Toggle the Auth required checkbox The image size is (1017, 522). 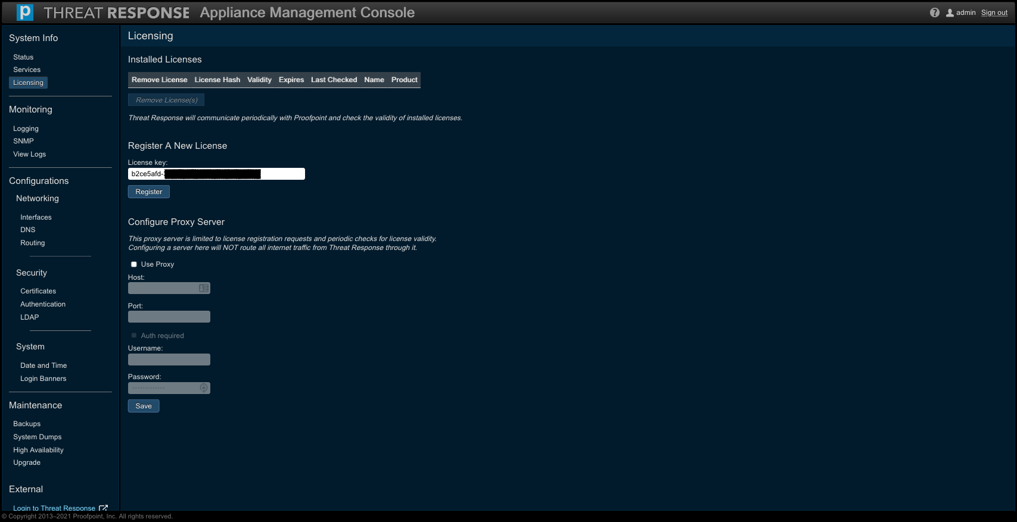click(x=134, y=336)
